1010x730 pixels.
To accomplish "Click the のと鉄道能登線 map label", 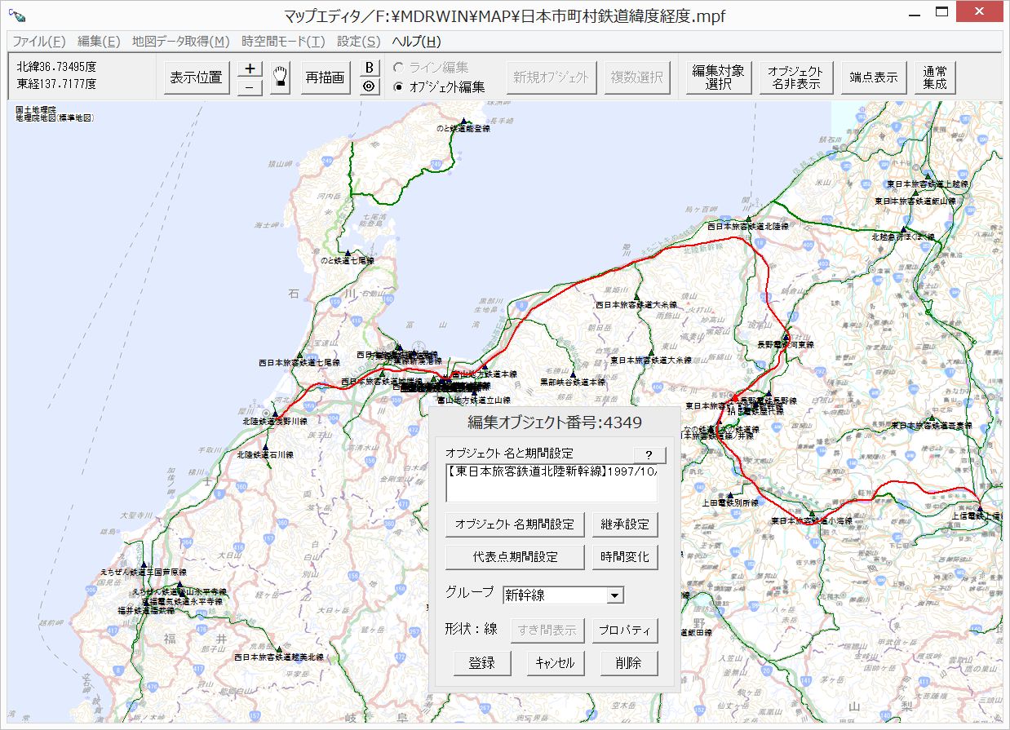I will tap(463, 128).
